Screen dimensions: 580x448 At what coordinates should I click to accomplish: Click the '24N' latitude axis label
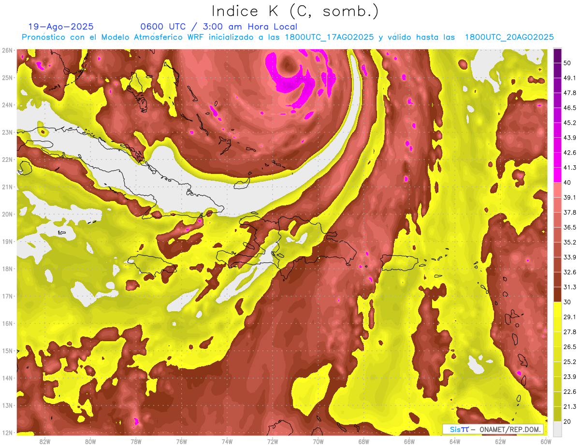click(7, 105)
